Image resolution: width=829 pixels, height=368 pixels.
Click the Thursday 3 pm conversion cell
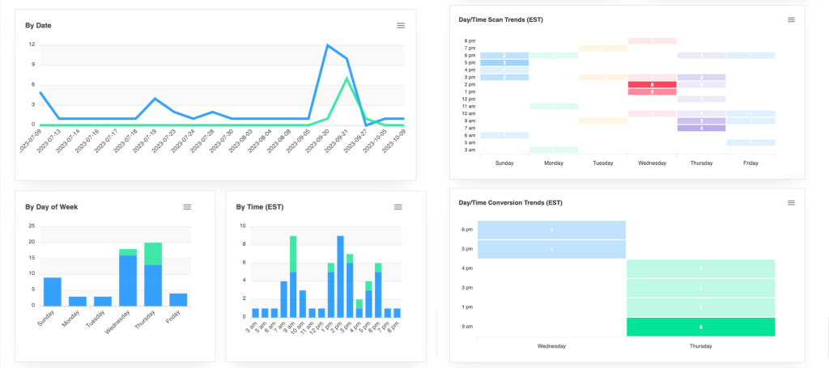pyautogui.click(x=700, y=288)
